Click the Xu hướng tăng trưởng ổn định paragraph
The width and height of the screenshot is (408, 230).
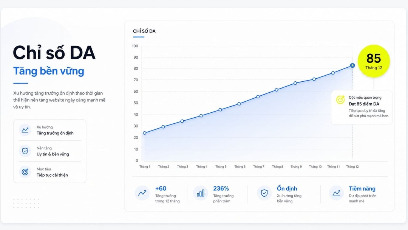pyautogui.click(x=59, y=100)
